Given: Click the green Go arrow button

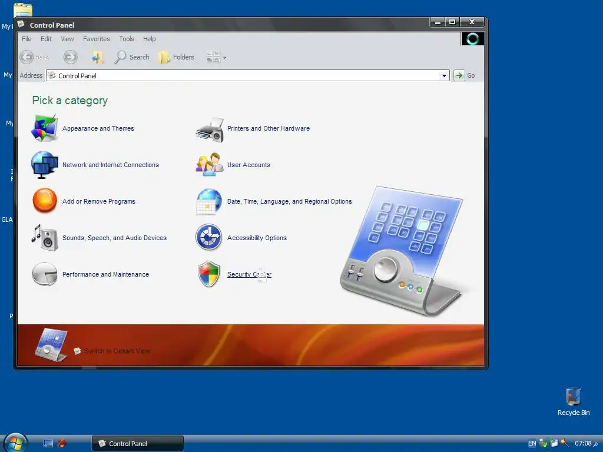Looking at the screenshot, I should coord(459,75).
